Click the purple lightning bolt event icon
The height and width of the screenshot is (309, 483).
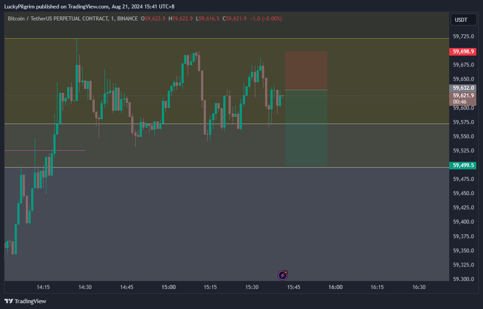[282, 275]
